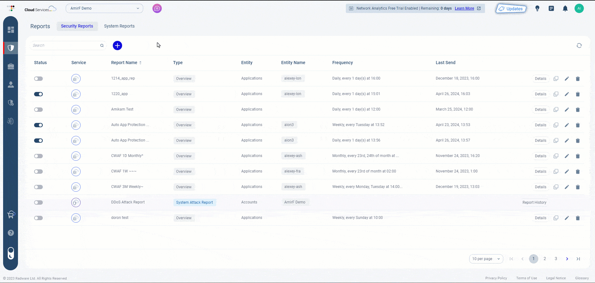595x283 pixels.
Task: Open the shield security icon in sidebar
Action: 11,48
